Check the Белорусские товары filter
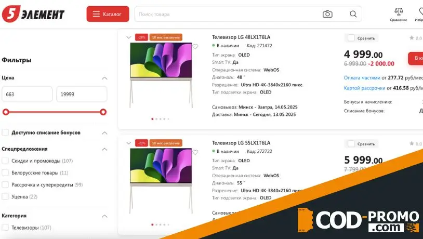The image size is (423, 239). pos(5,172)
